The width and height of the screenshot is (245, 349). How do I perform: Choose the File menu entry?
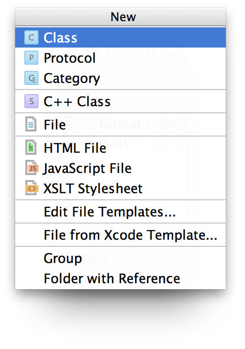120,124
